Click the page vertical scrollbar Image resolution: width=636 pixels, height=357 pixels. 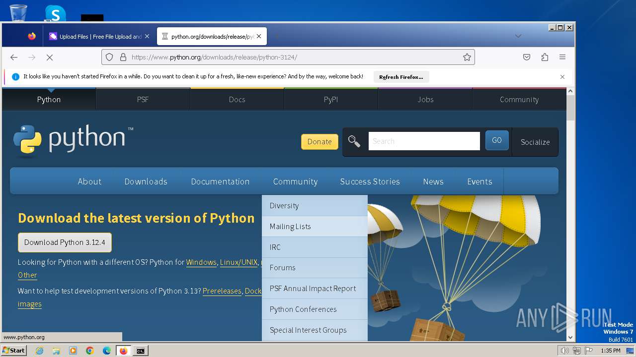(570, 214)
